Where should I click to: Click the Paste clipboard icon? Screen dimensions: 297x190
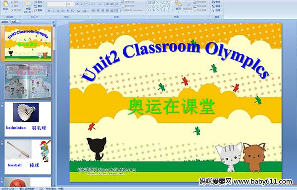[x=5, y=3]
